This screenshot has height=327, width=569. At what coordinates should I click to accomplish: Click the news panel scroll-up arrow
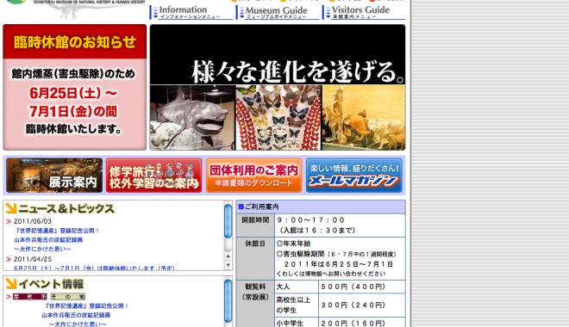(x=228, y=256)
